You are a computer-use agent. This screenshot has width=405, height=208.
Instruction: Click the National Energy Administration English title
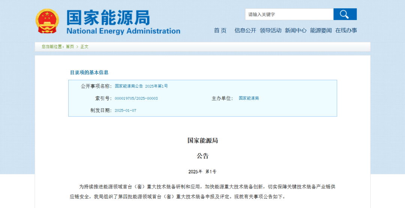coord(123,31)
